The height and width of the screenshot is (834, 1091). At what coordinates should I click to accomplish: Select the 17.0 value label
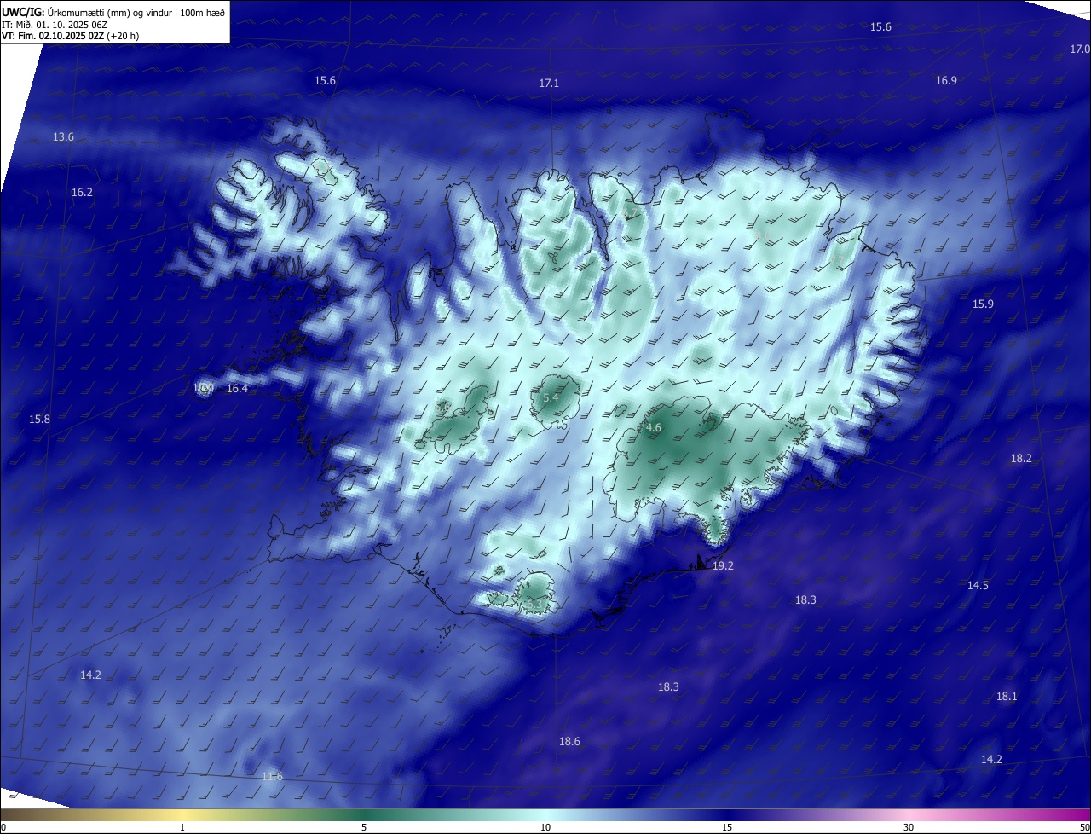1080,49
